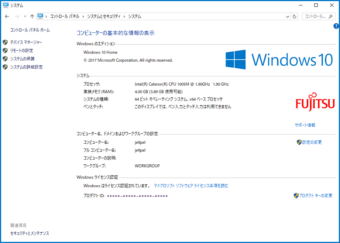This screenshot has width=340, height=243.
Task: Click shield icon beside デバイス マネージャー
Action: point(5,42)
